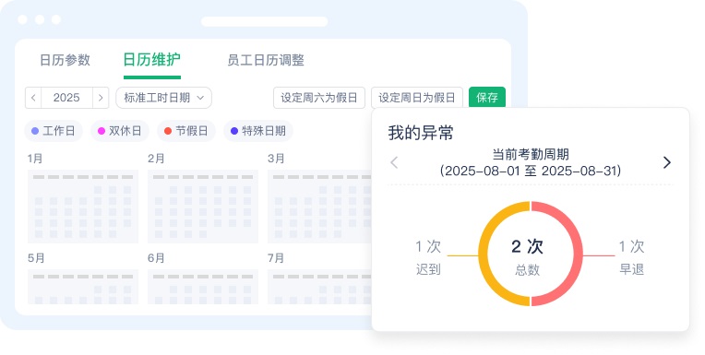This screenshot has height=355, width=705.
Task: Click the 1 次 早退 label
Action: (632, 257)
